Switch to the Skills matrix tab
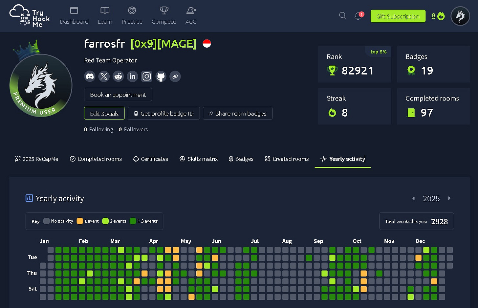The image size is (478, 308). (x=199, y=159)
